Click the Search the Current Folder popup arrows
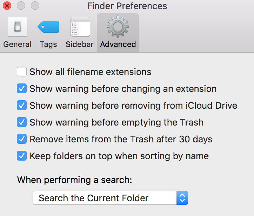254x216 pixels. [182, 198]
